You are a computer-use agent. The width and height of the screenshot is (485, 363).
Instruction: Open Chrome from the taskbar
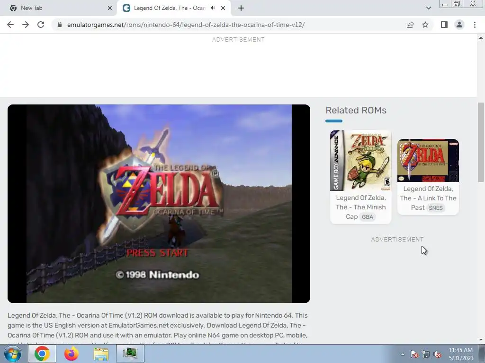[42, 354]
